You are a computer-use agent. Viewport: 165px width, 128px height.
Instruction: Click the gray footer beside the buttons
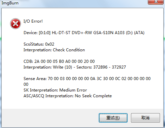click(49, 118)
